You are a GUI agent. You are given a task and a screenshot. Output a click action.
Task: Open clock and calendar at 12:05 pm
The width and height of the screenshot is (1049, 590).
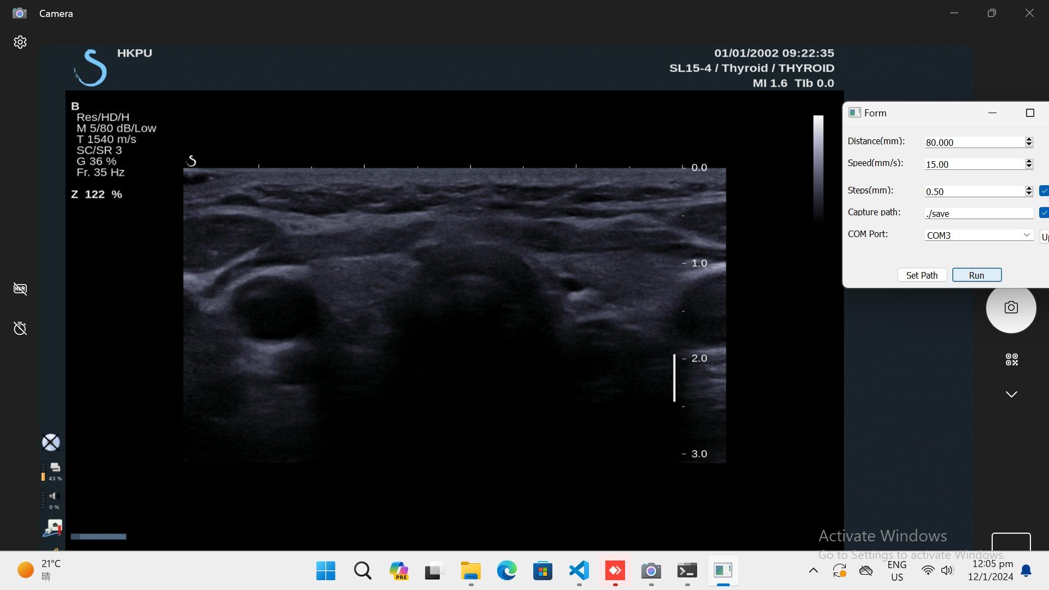point(991,570)
